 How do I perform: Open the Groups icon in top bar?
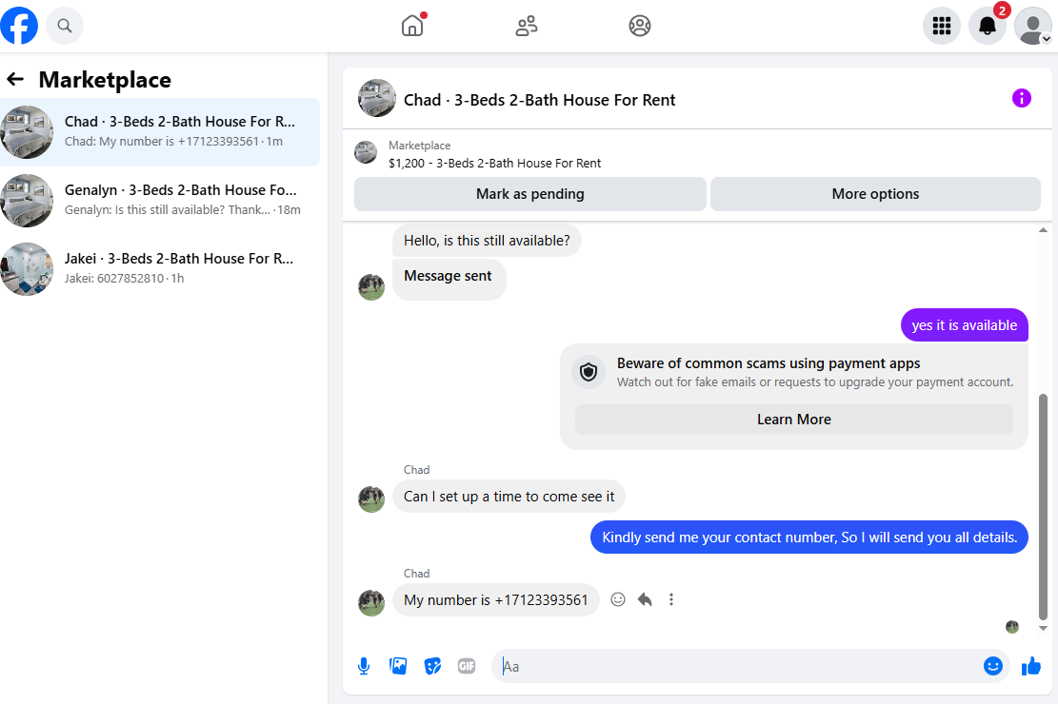click(x=640, y=26)
